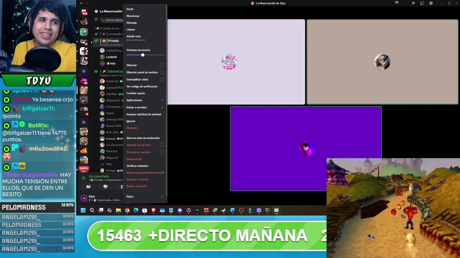Expand Aplicaciones submenu
This screenshot has height=258, width=460.
(145, 100)
